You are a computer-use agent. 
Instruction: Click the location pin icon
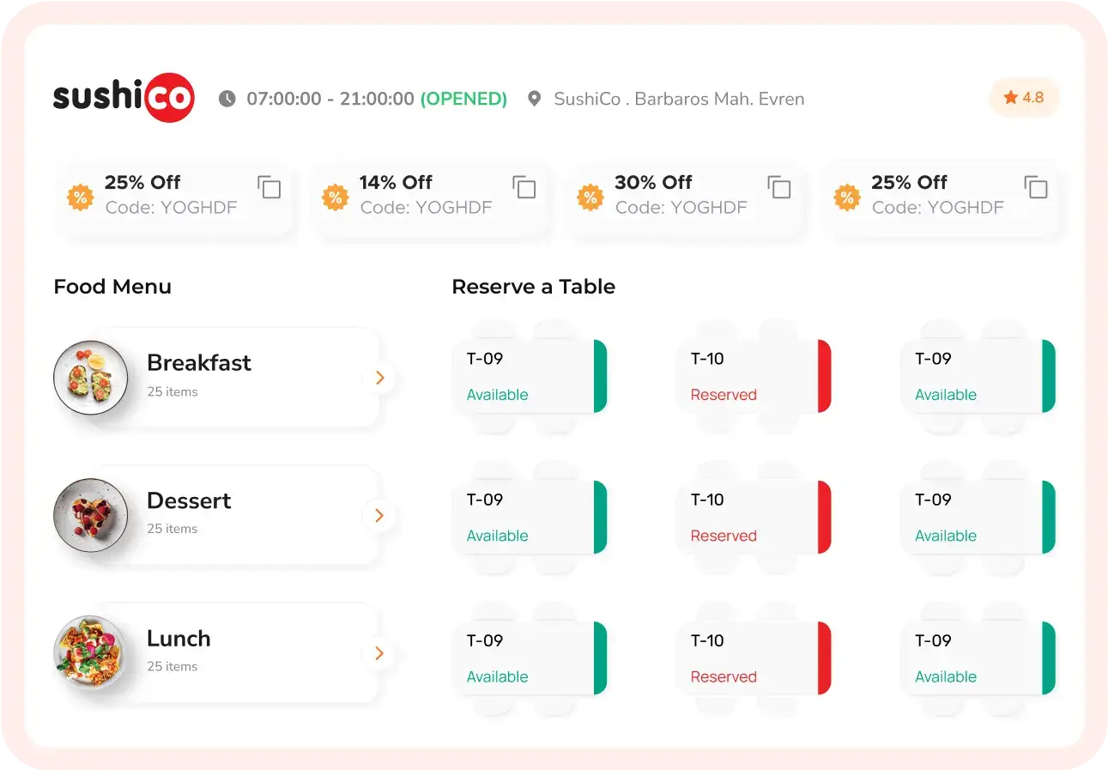tap(534, 99)
